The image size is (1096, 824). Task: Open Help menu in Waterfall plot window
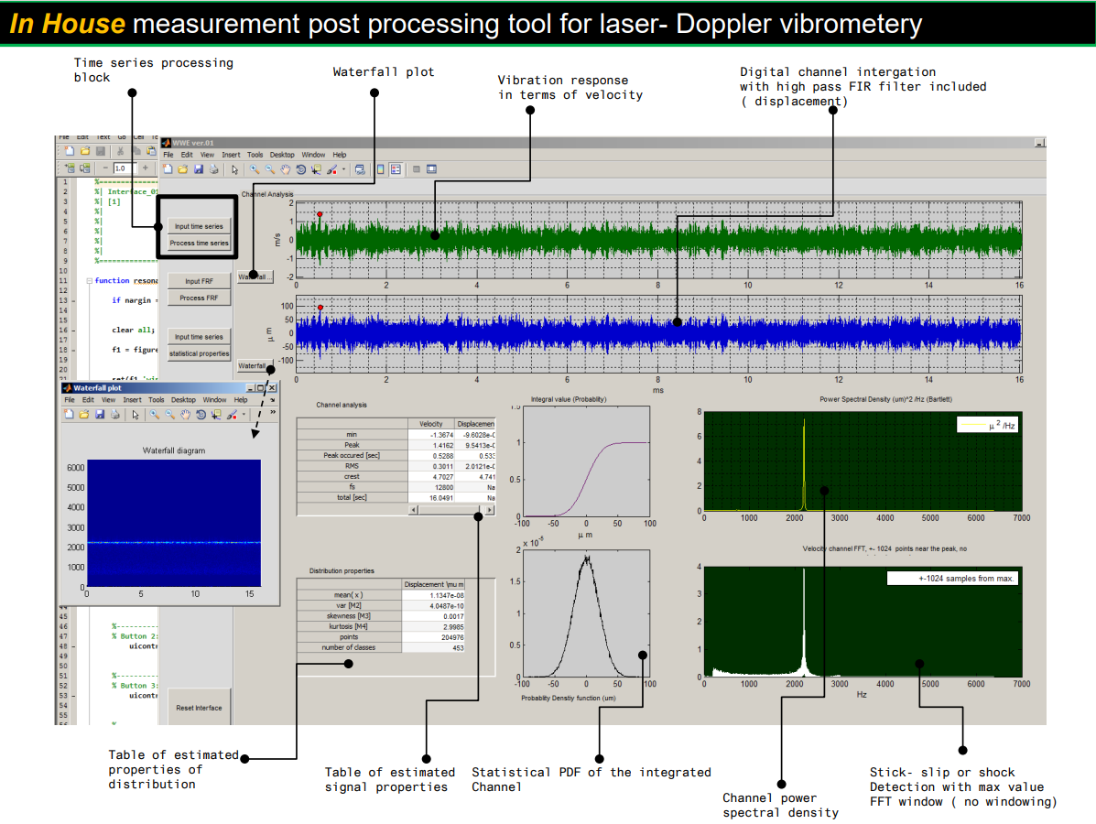pos(241,400)
